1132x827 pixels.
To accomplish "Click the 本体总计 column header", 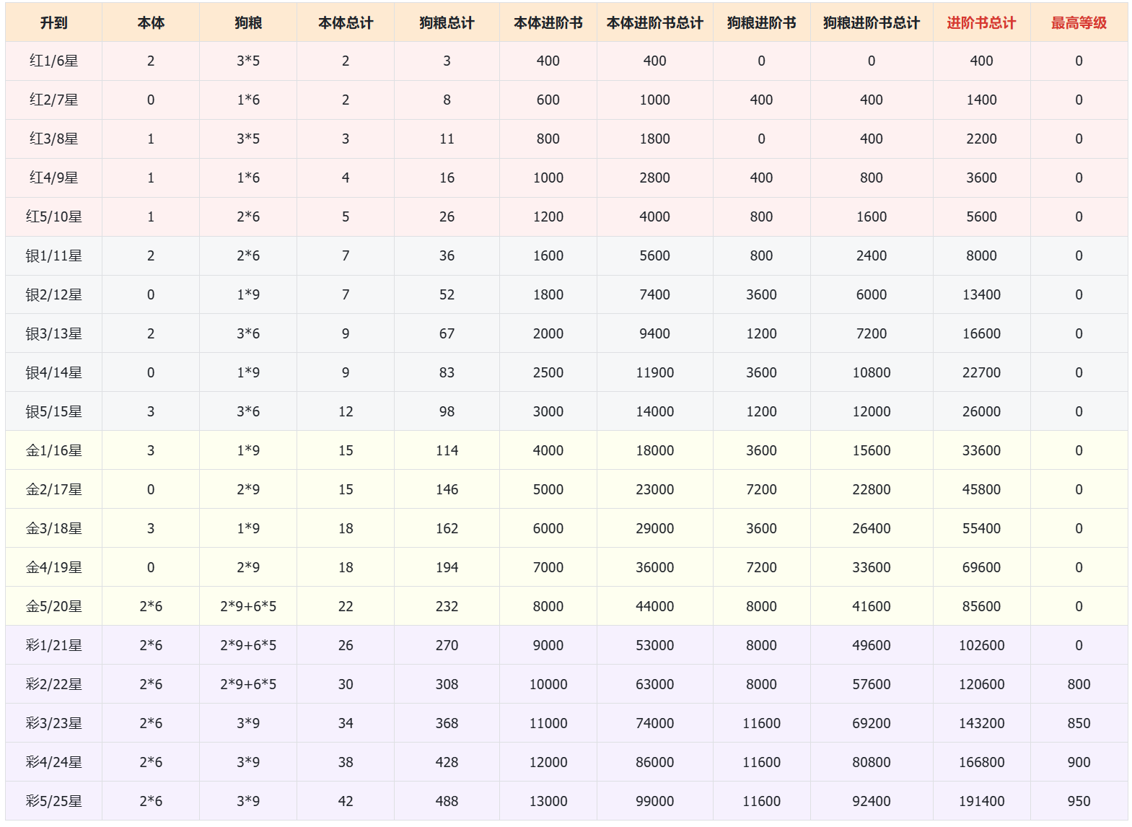I will click(x=346, y=23).
